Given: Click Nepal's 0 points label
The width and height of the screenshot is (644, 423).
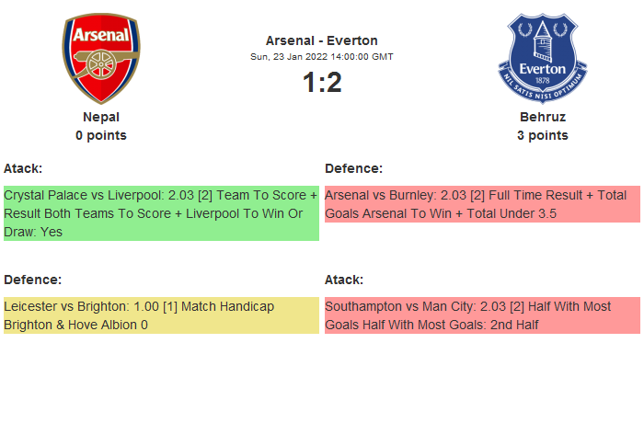Looking at the screenshot, I should [x=101, y=135].
